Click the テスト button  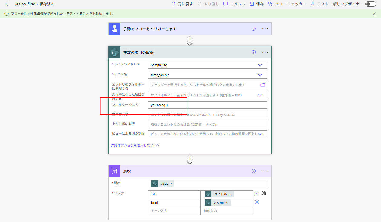(319, 4)
